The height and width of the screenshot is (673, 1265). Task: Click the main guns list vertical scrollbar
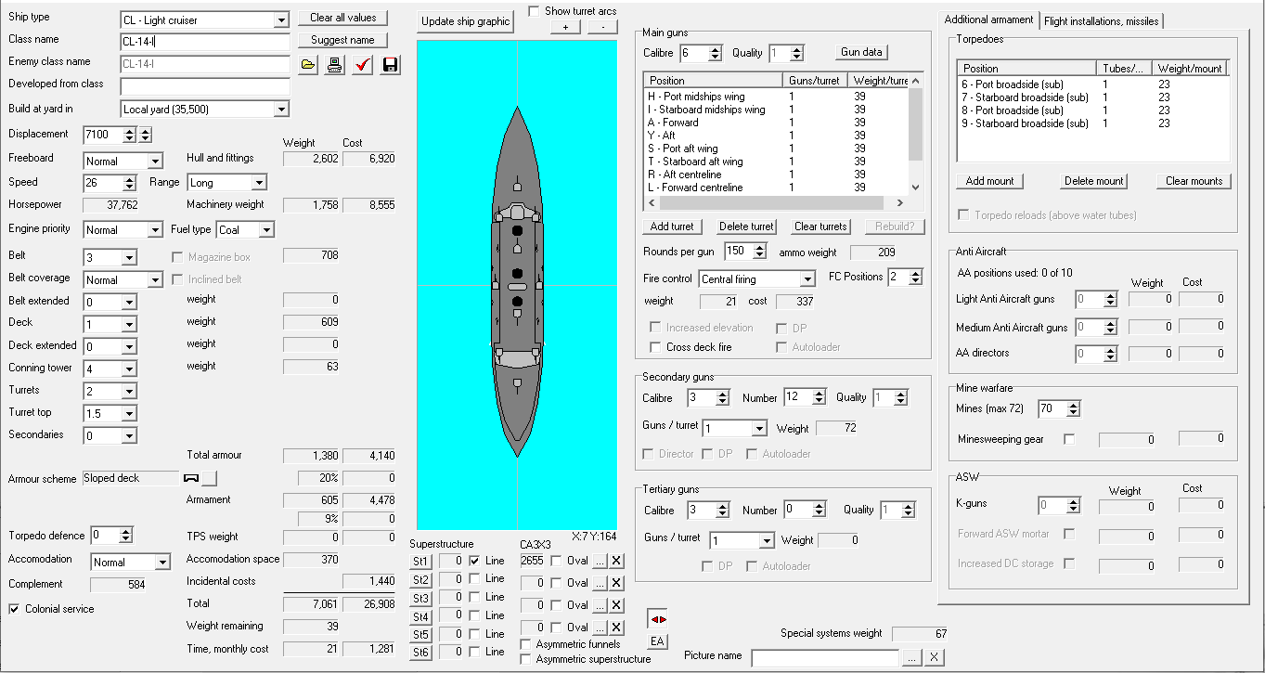click(x=916, y=130)
